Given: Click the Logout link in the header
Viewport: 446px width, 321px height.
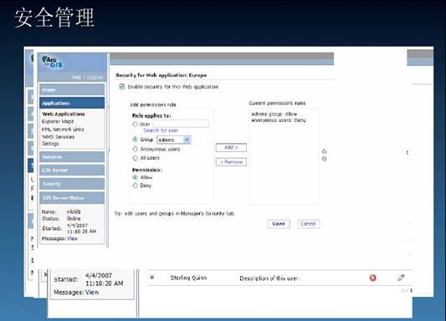Looking at the screenshot, I should point(95,77).
